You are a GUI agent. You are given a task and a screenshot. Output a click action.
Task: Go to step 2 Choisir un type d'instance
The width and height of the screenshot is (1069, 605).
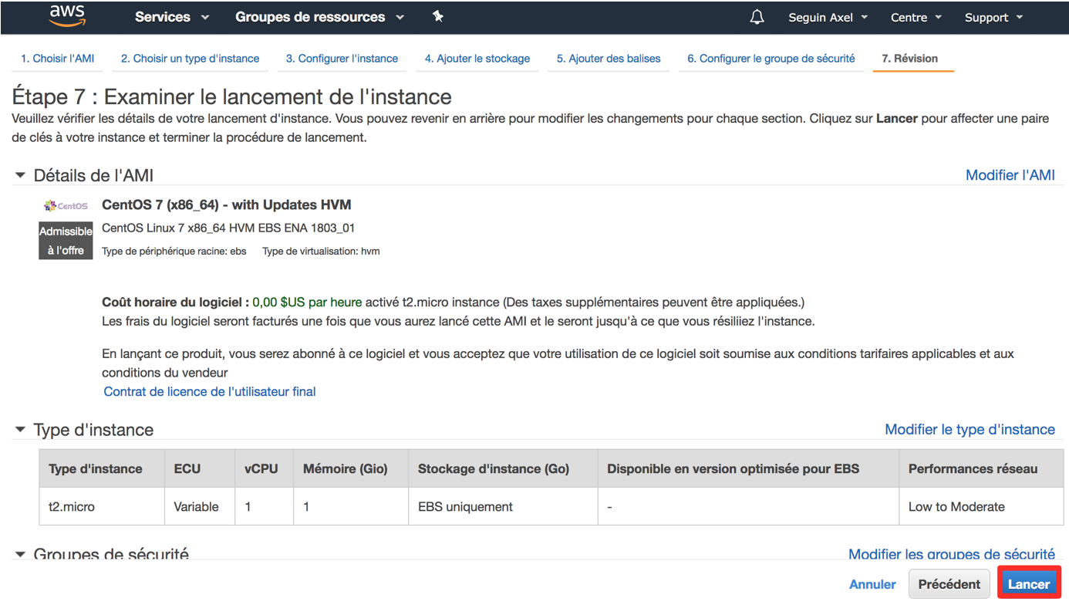[x=190, y=59]
